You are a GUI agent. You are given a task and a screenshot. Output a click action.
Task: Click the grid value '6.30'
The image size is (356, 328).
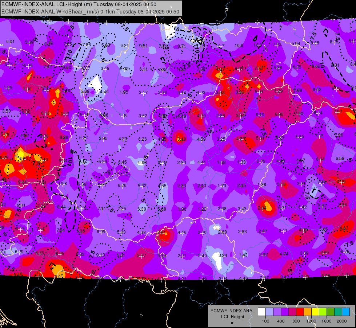pyautogui.click(x=142, y=209)
